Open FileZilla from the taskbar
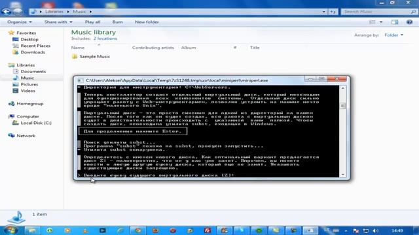This screenshot has height=235, width=419. click(x=207, y=230)
